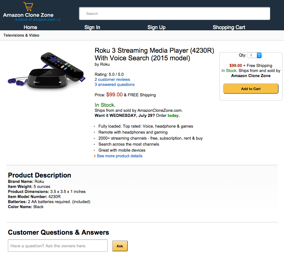
Task: Click the orange shopping cart logo icon
Action: [x=28, y=7]
